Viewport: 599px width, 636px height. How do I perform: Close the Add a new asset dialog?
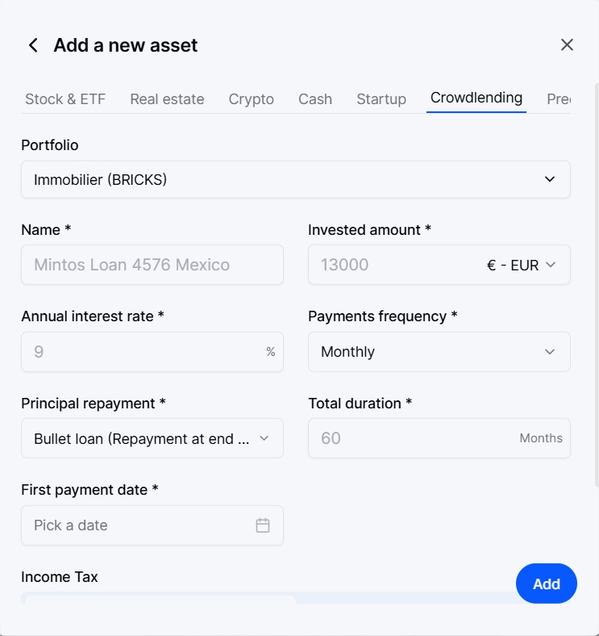click(567, 44)
